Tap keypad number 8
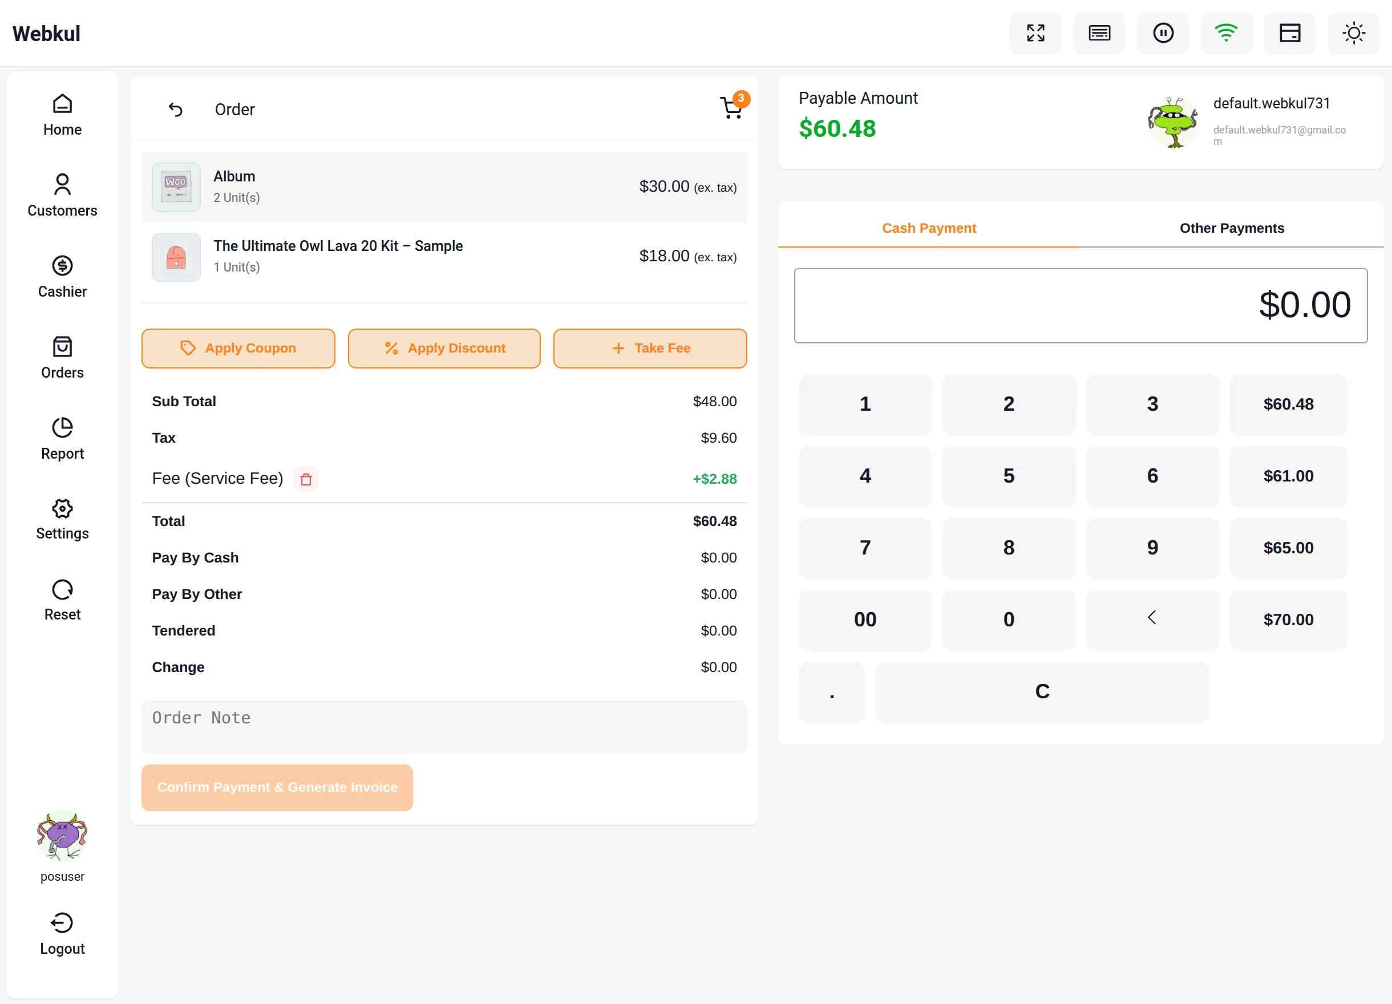 [1009, 548]
